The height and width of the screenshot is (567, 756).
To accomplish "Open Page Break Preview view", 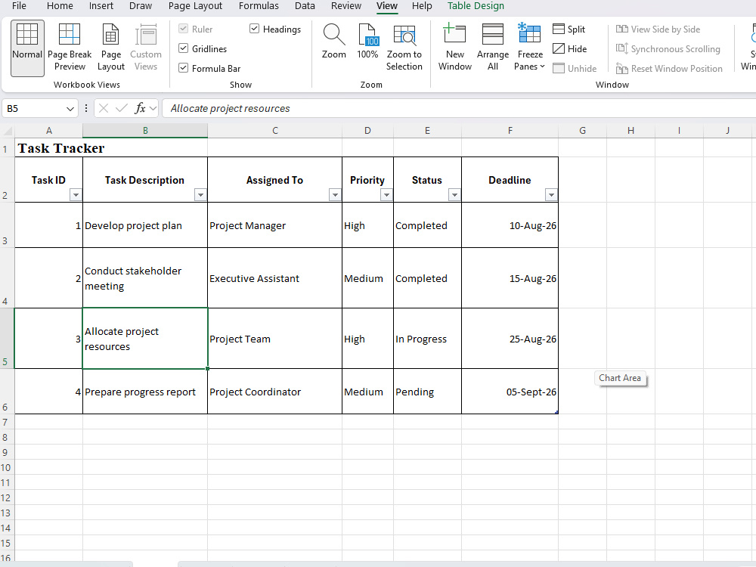I will [x=70, y=48].
